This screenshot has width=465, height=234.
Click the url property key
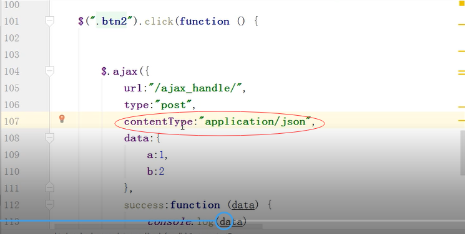[x=133, y=88]
